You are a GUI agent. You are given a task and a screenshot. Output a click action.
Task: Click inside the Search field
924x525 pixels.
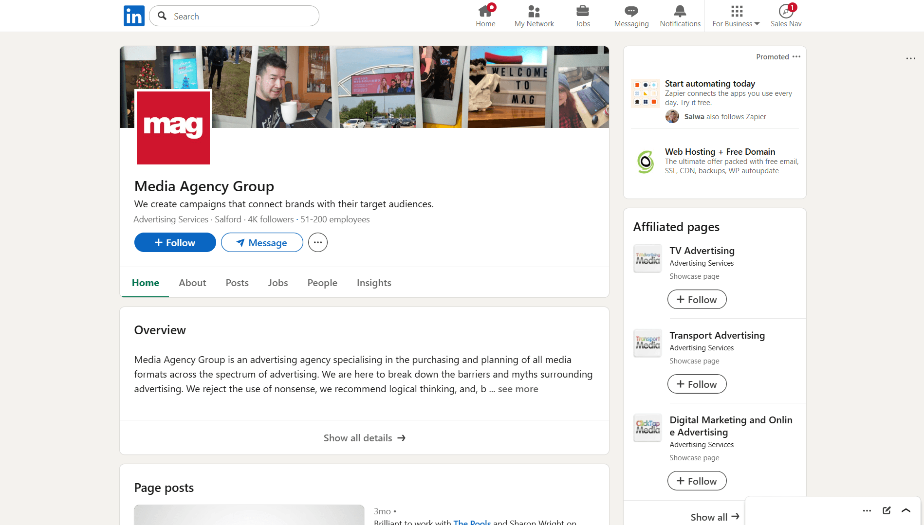(234, 16)
